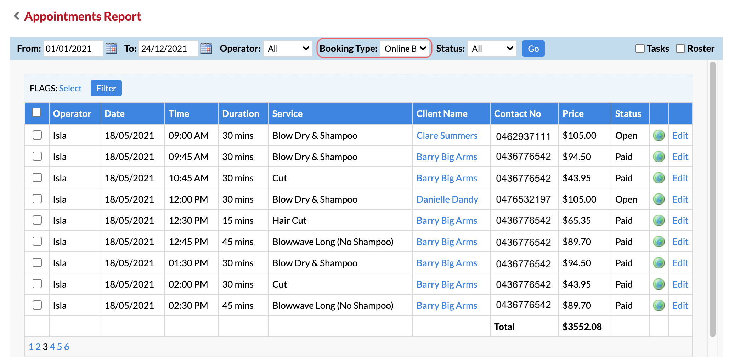The height and width of the screenshot is (357, 729).
Task: Check the 12:00 PM Danielle Dandy row
Action: pyautogui.click(x=37, y=199)
